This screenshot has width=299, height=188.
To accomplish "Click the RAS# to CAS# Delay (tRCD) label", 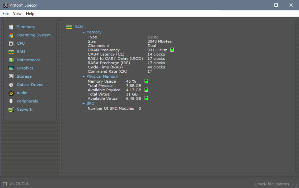I will click(x=115, y=59).
